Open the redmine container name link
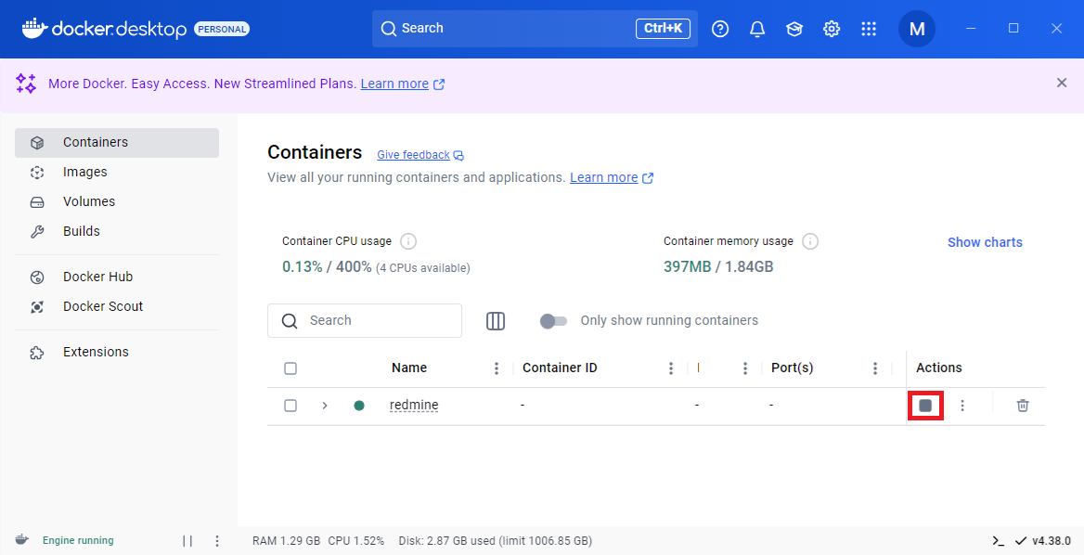 pyautogui.click(x=414, y=405)
